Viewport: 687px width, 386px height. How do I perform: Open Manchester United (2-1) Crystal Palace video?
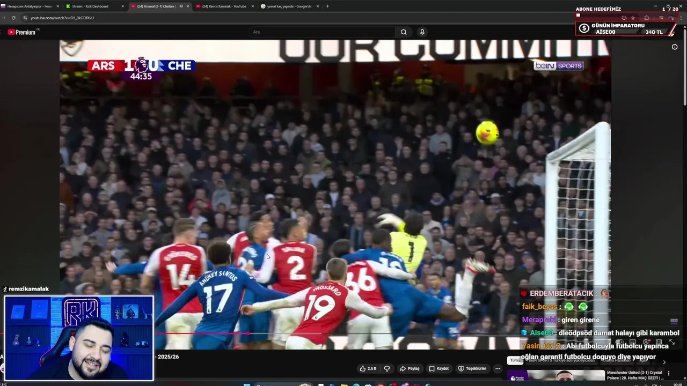click(x=634, y=375)
